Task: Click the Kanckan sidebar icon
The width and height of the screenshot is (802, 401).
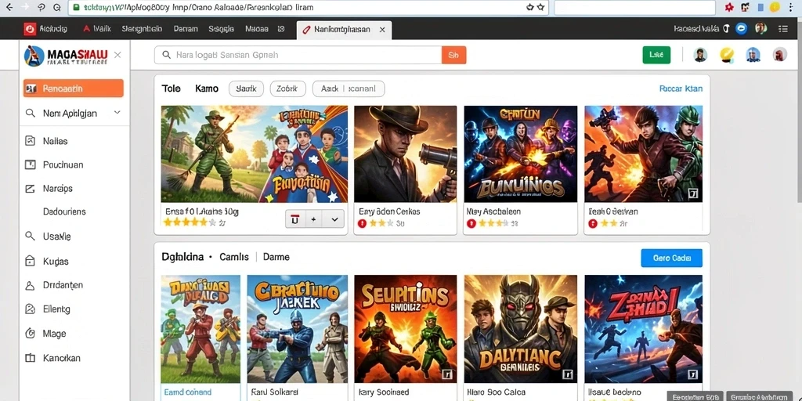Action: [x=31, y=358]
